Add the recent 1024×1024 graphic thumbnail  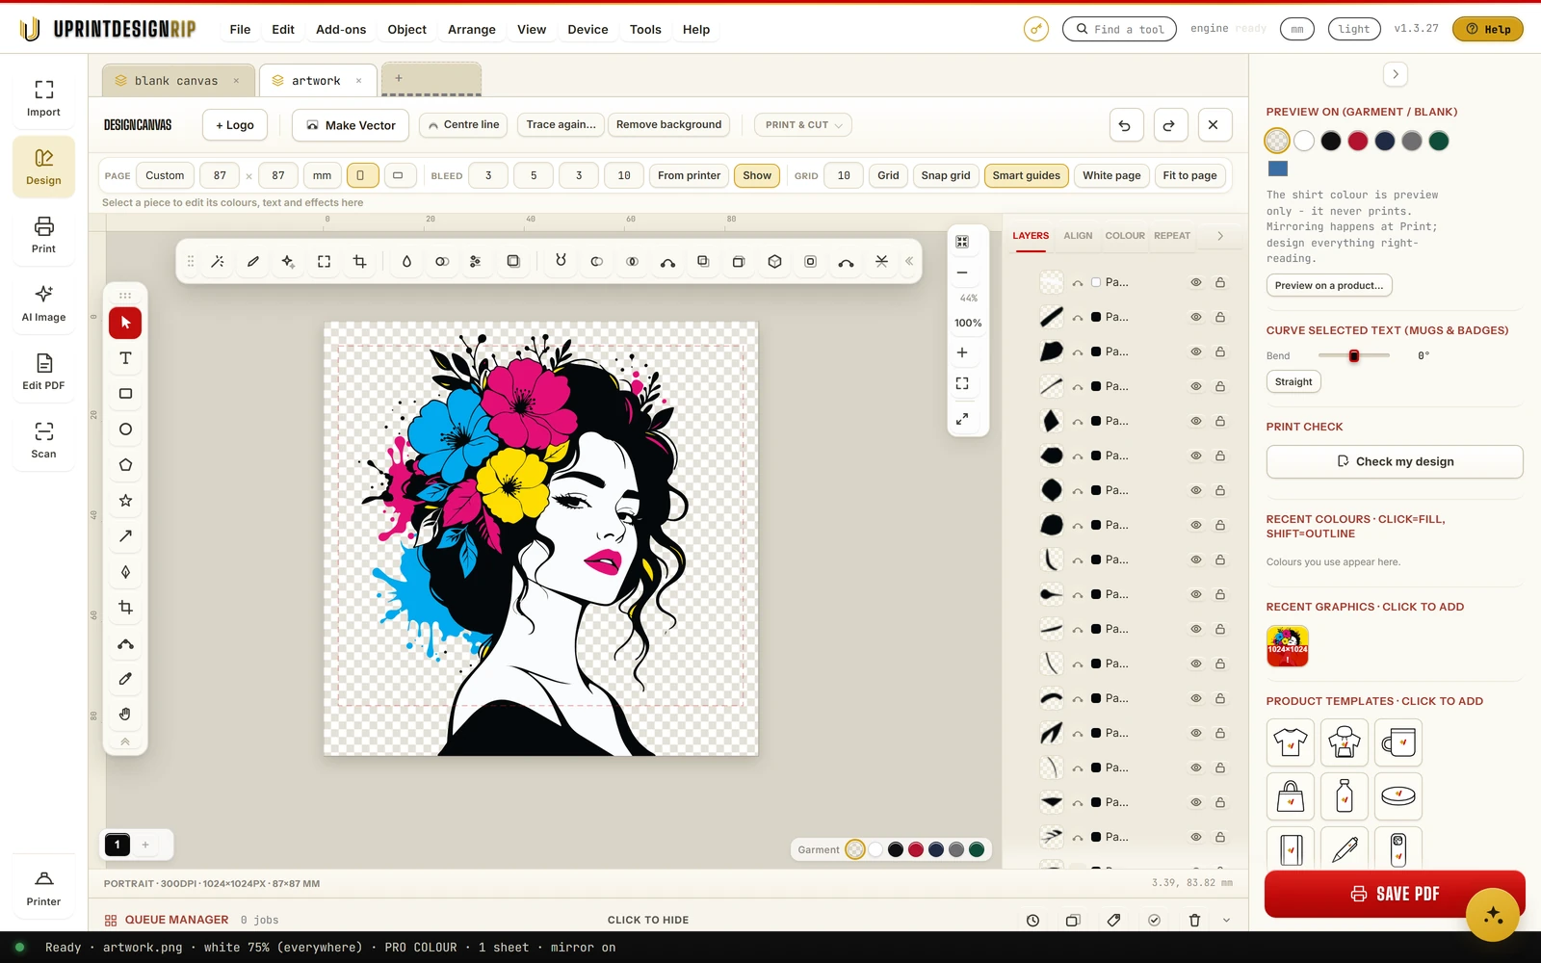(1288, 646)
